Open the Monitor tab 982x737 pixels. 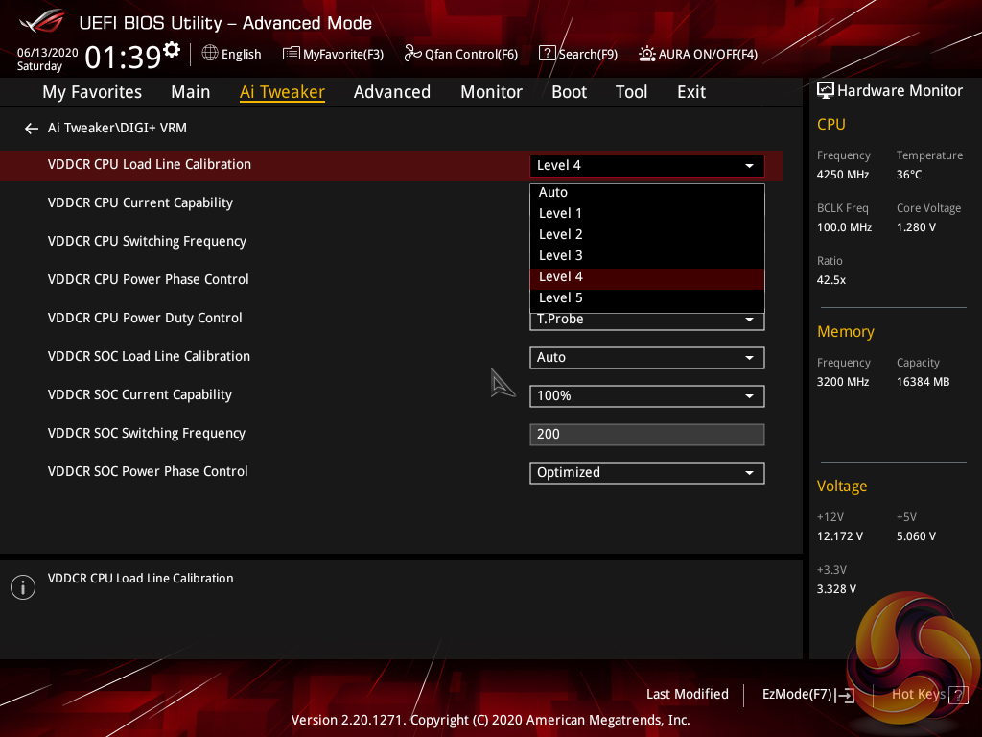(x=491, y=92)
